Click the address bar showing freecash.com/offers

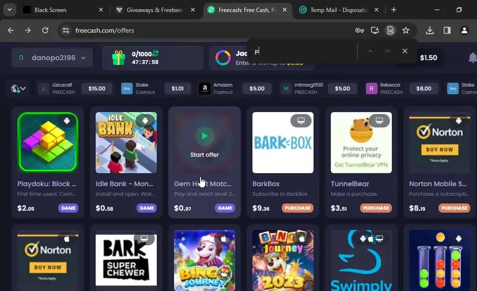(207, 30)
